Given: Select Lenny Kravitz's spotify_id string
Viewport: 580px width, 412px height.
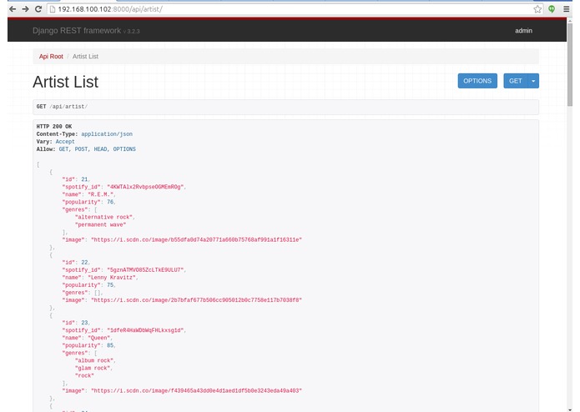Looking at the screenshot, I should tap(145, 270).
